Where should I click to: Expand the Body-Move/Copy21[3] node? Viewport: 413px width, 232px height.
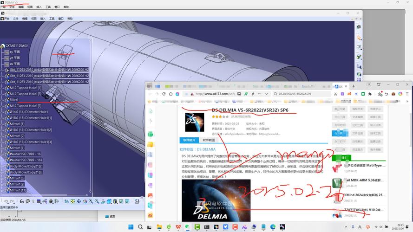pos(1,166)
